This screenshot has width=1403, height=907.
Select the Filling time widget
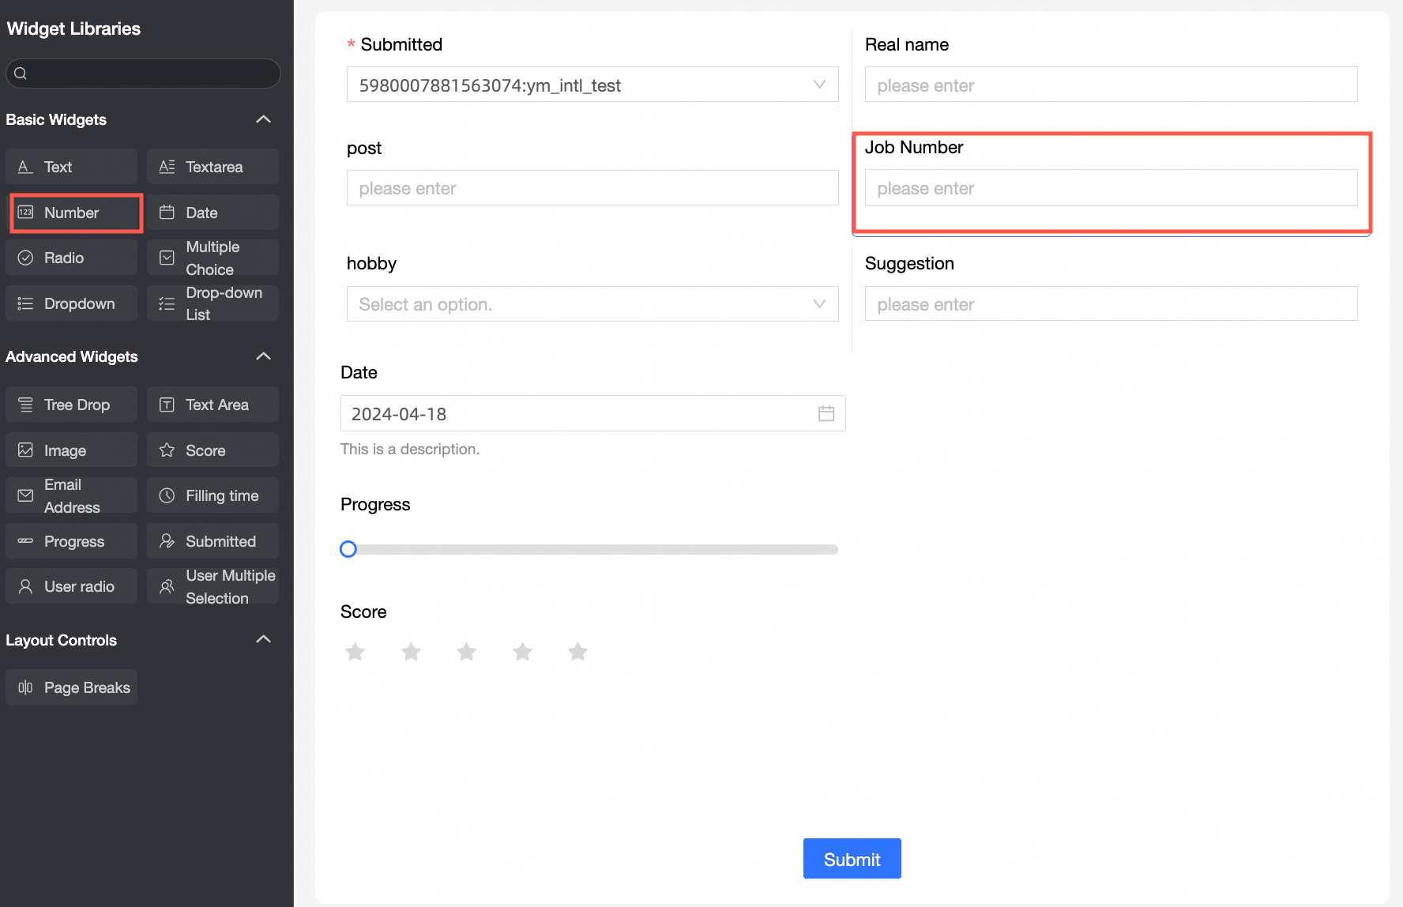tap(212, 495)
